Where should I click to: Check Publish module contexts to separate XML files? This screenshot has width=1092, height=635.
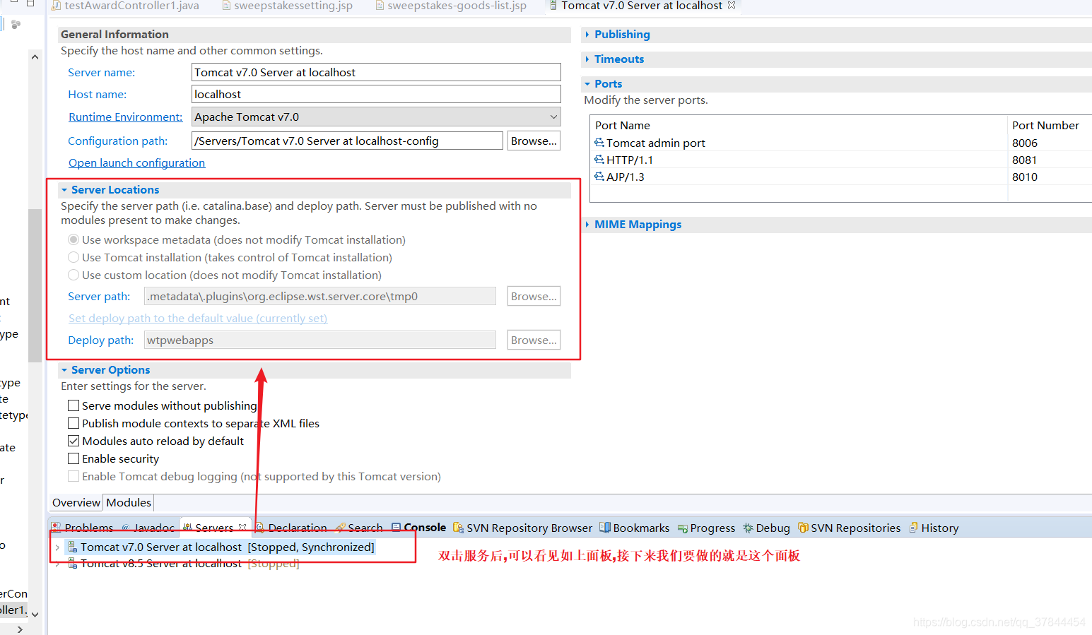(74, 423)
